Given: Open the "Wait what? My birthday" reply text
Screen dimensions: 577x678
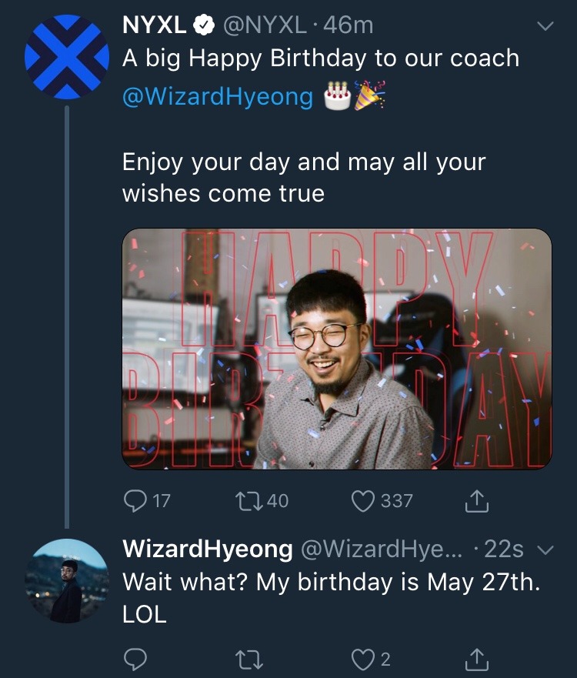Looking at the screenshot, I should click(x=331, y=582).
